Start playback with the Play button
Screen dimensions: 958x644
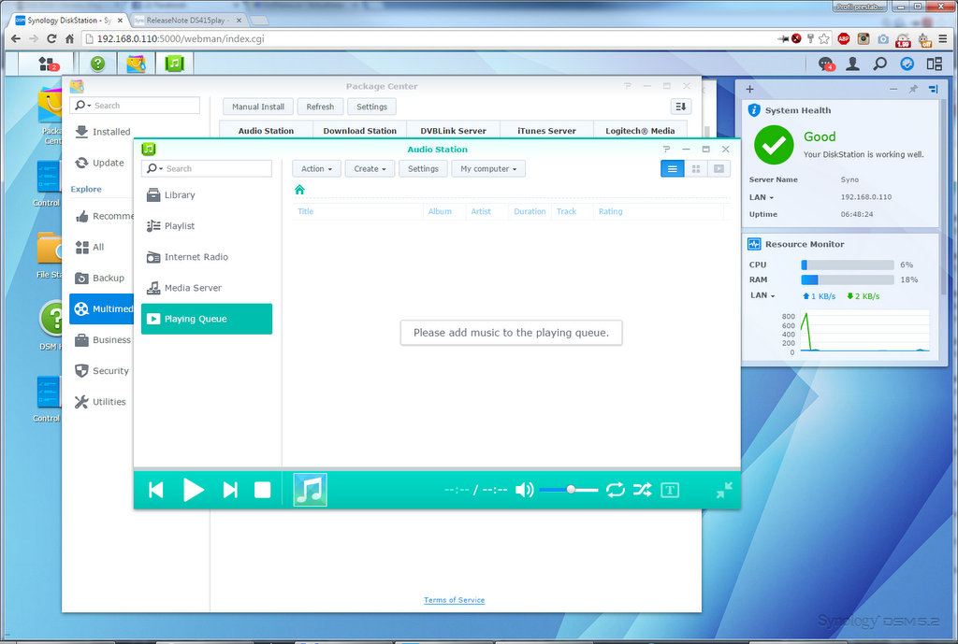click(193, 490)
